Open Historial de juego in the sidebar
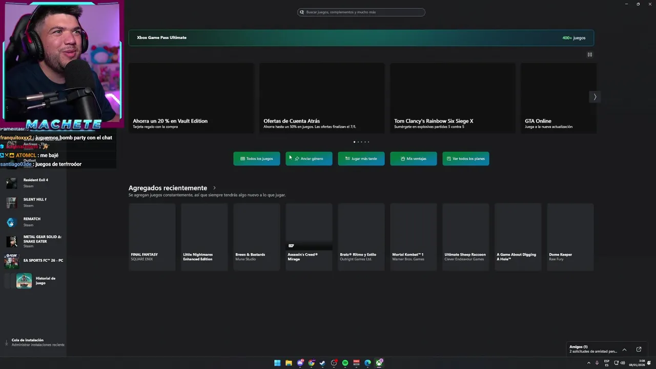 pyautogui.click(x=34, y=281)
